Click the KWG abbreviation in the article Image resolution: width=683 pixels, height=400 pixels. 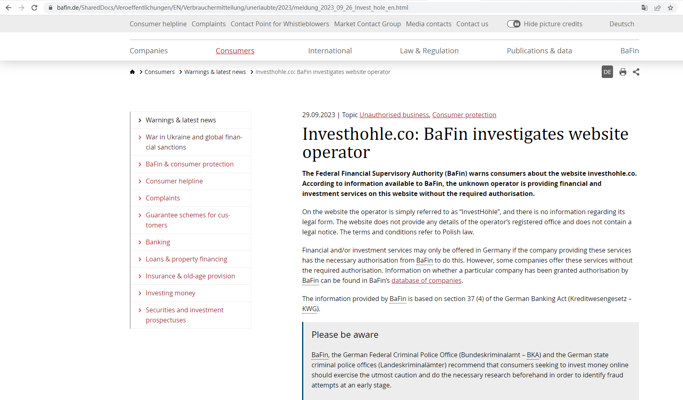[310, 309]
